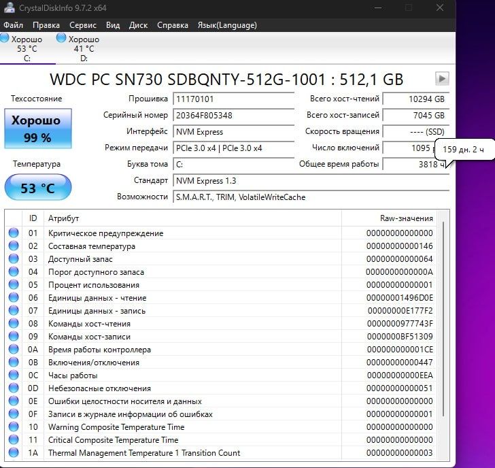
Task: Click the Хорошо 99 % health status button
Action: coord(37,129)
